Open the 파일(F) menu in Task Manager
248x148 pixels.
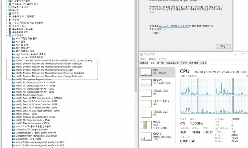[x=143, y=59]
